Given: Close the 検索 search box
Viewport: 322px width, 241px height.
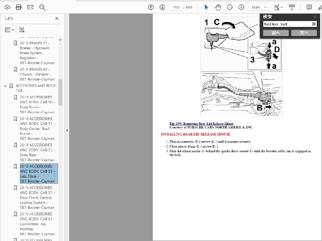Looking at the screenshot, I should (x=315, y=17).
